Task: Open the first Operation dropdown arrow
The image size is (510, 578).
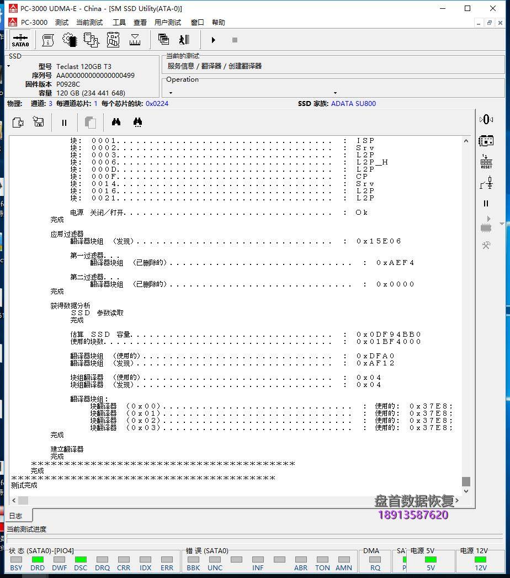Action: point(171,93)
